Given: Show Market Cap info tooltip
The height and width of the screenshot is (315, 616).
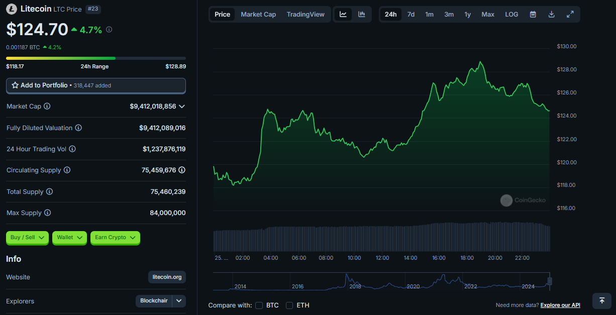Looking at the screenshot, I should pyautogui.click(x=47, y=107).
